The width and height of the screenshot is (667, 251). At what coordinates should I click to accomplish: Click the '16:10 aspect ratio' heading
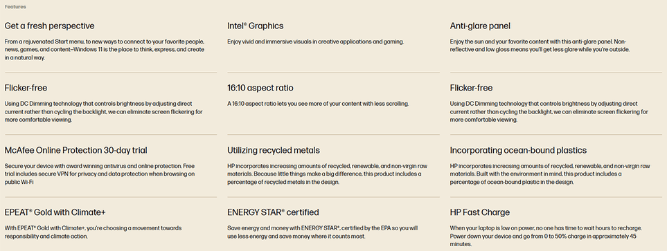tap(260, 88)
